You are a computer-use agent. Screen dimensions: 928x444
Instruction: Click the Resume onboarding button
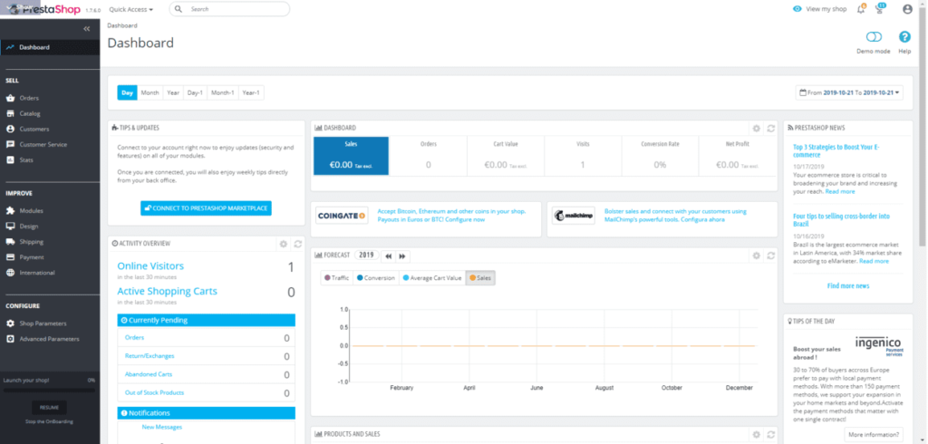[49, 407]
